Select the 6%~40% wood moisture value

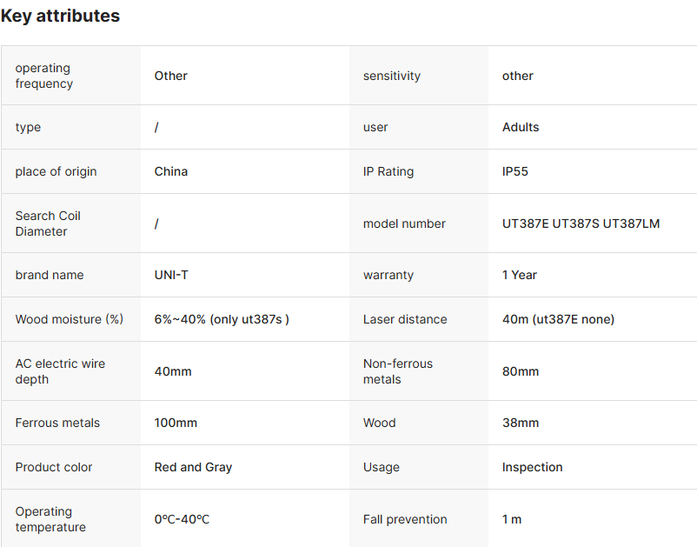pyautogui.click(x=222, y=319)
